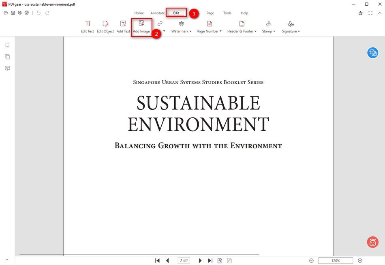Image resolution: width=385 pixels, height=265 pixels.
Task: Click the zoom percentage field showing 120%
Action: (x=335, y=261)
